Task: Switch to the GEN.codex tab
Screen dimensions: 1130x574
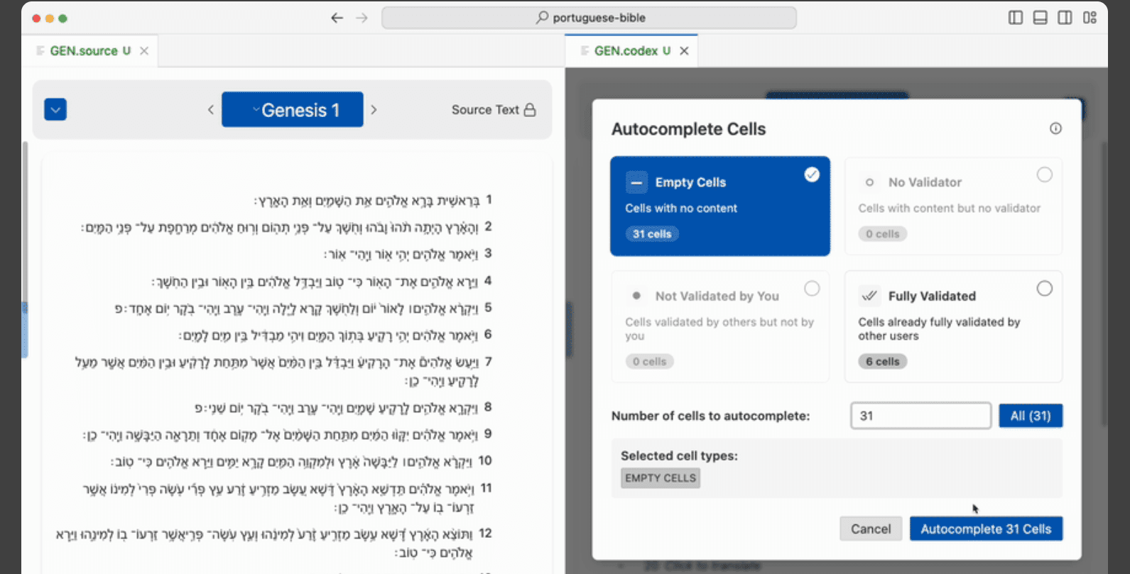Action: 632,50
